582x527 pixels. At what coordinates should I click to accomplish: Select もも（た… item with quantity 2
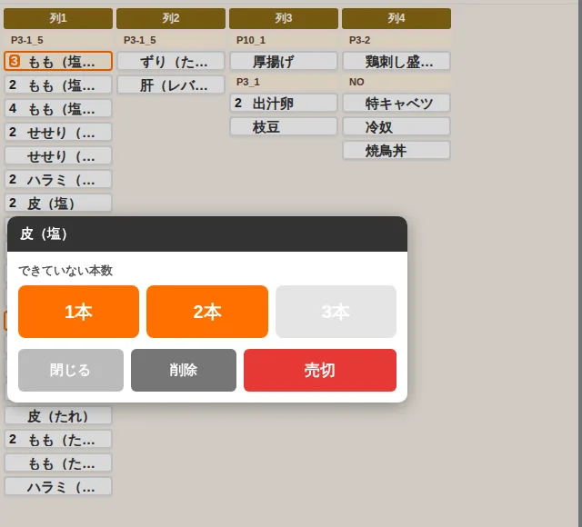(58, 440)
